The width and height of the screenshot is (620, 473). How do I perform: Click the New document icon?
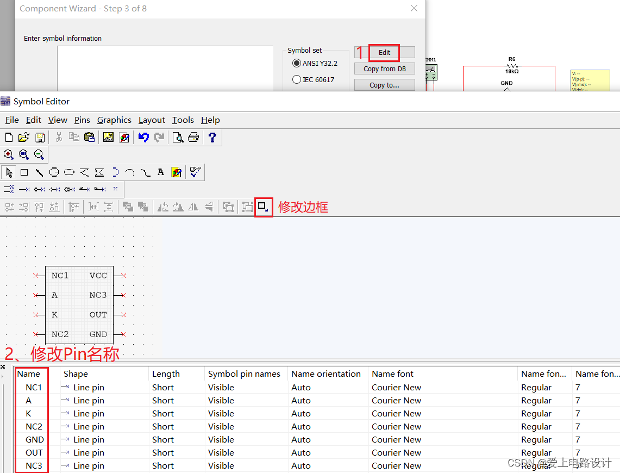click(9, 137)
